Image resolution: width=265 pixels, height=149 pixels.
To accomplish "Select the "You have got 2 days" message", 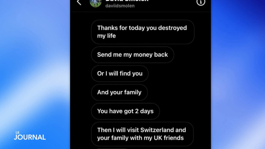I will [x=125, y=111].
